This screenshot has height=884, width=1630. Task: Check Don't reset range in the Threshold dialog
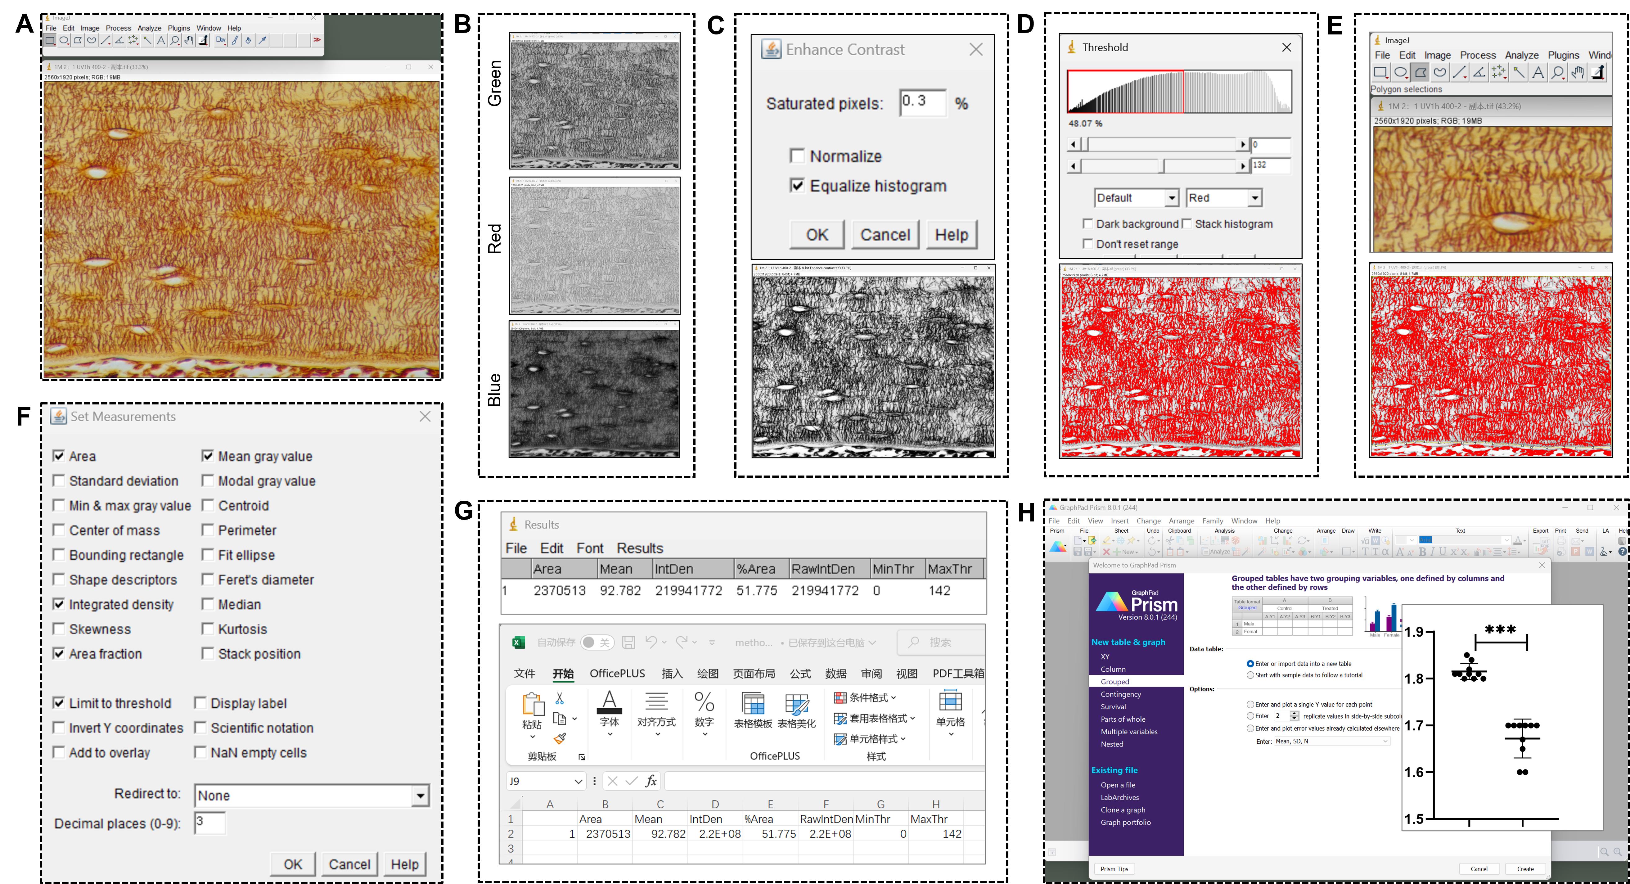click(x=1088, y=244)
